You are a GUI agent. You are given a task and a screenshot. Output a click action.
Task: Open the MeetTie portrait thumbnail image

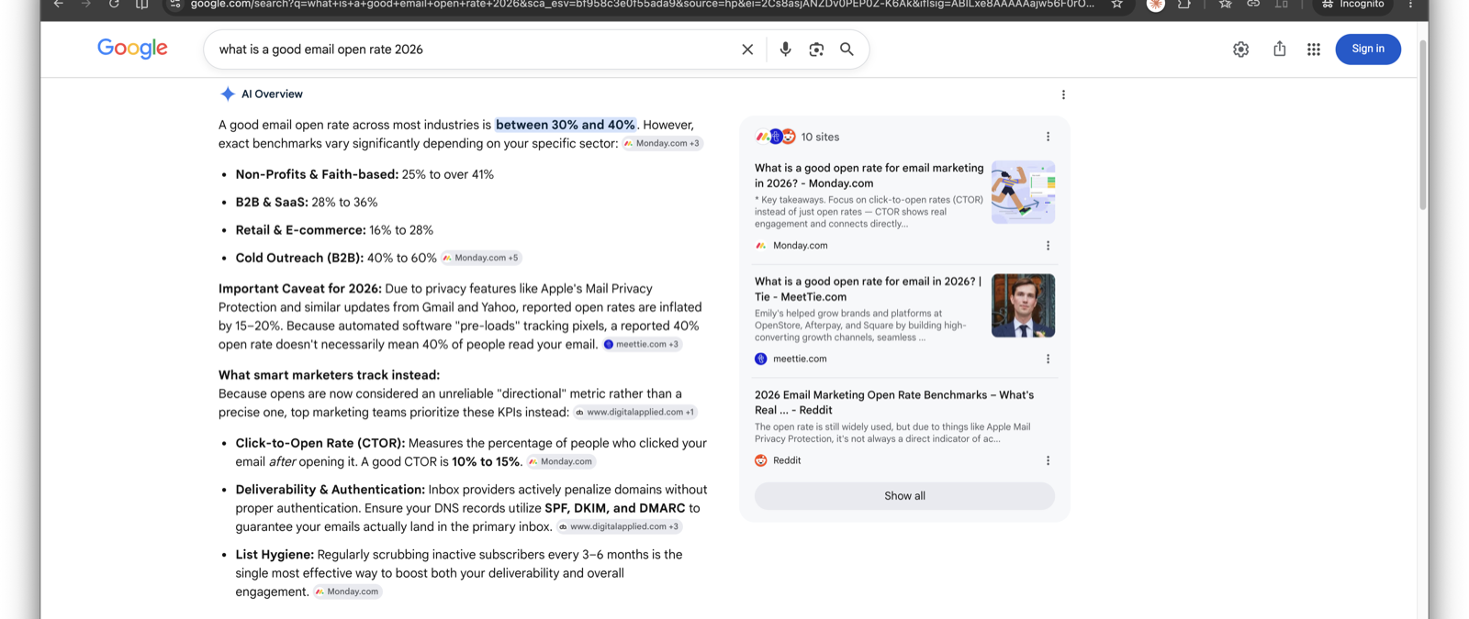[1023, 305]
